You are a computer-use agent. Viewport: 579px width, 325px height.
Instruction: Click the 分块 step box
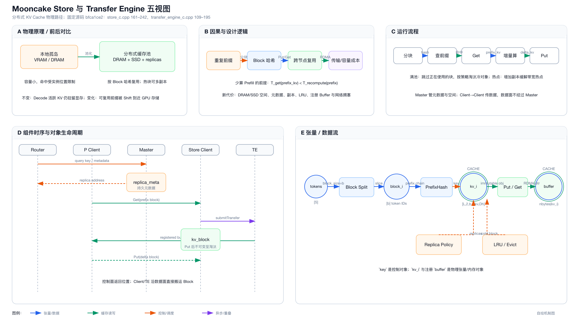click(x=408, y=56)
